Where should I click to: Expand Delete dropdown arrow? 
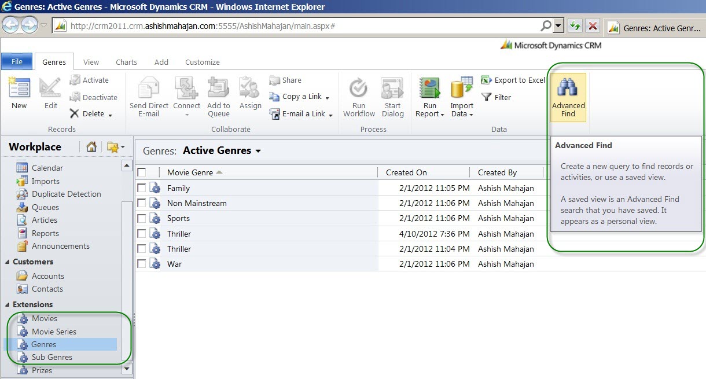pyautogui.click(x=110, y=115)
